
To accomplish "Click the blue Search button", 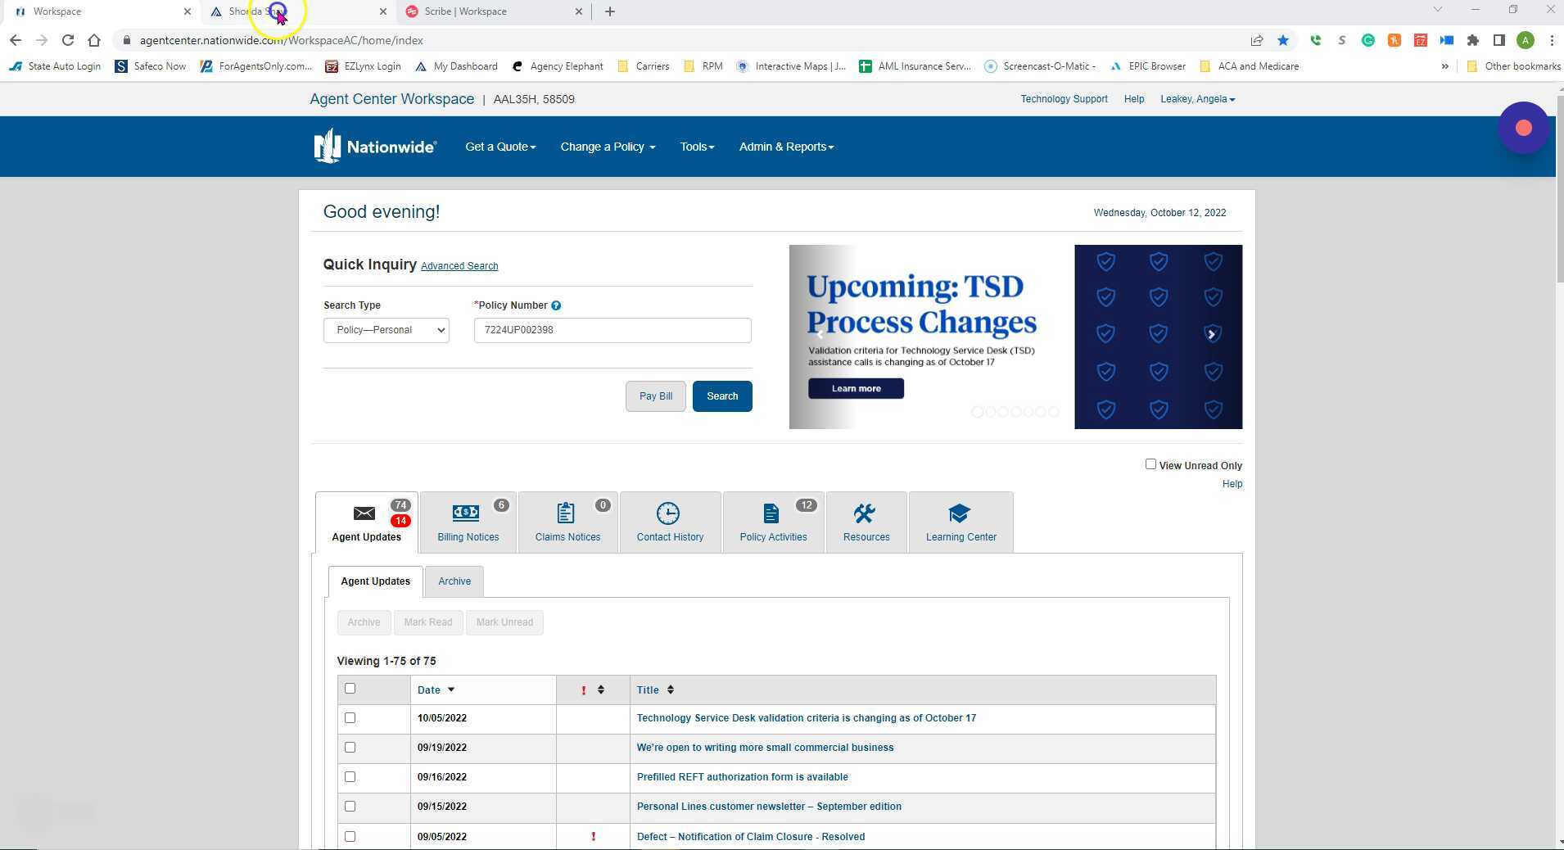I will click(721, 396).
